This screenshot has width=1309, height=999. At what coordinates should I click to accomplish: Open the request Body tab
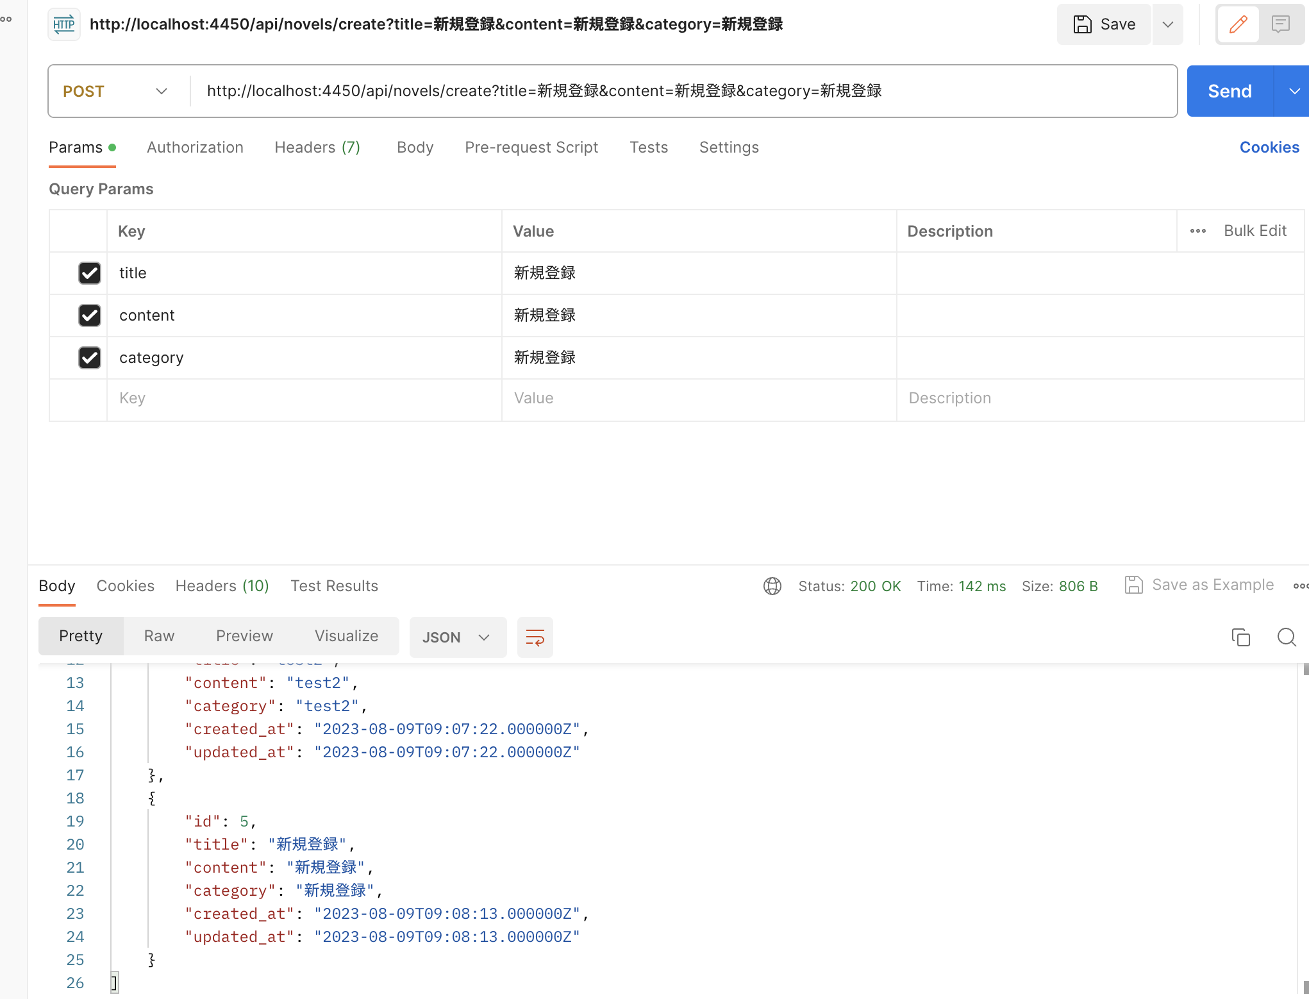(x=415, y=147)
